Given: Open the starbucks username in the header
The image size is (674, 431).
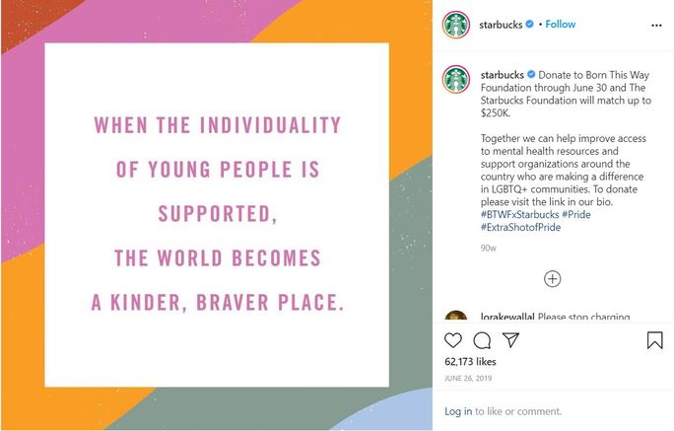Looking at the screenshot, I should [502, 25].
